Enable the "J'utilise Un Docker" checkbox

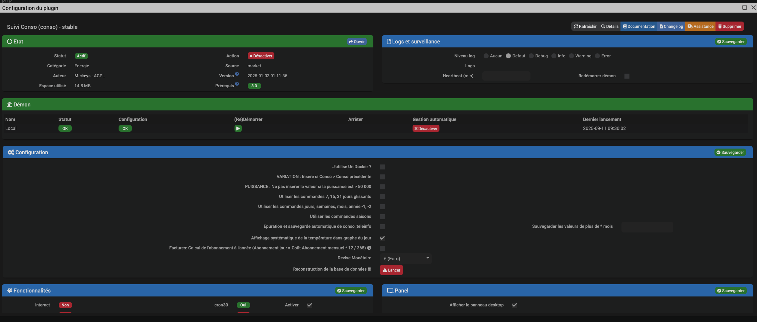[x=382, y=167]
